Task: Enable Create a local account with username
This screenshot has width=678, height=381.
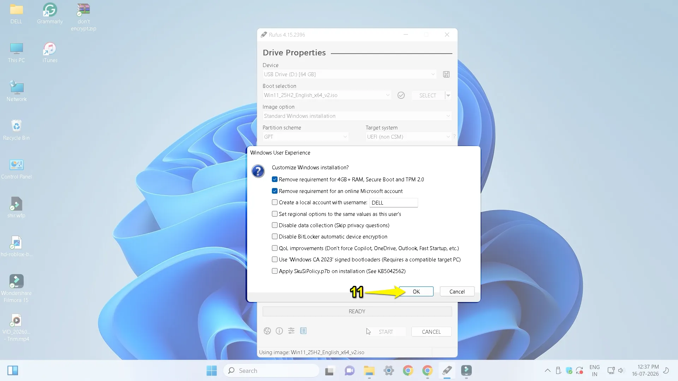Action: click(275, 202)
